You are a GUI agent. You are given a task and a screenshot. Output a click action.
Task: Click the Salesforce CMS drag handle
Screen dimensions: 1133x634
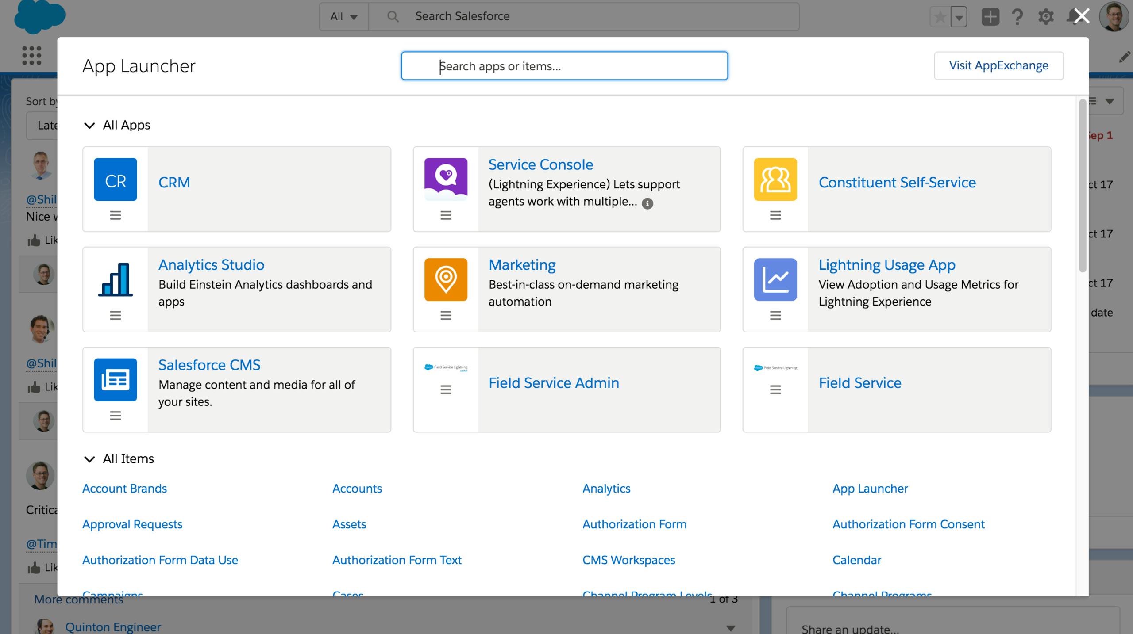point(116,416)
